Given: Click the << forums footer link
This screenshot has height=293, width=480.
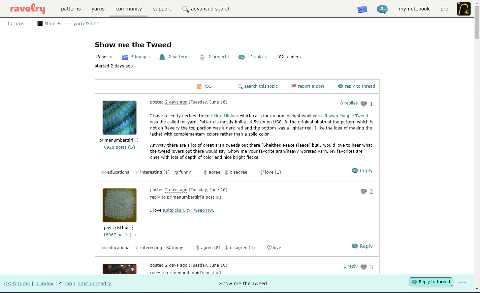Looking at the screenshot, I should coord(17,284).
